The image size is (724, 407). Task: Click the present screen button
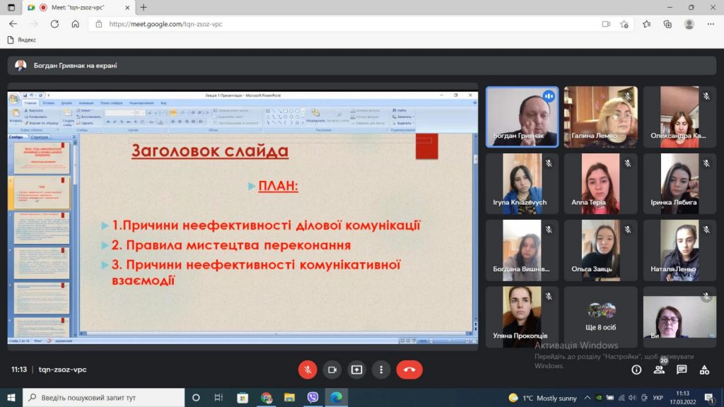[356, 370]
